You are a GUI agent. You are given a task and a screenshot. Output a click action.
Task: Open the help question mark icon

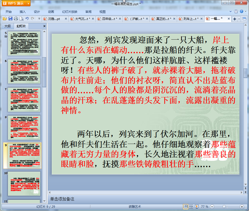point(241,11)
